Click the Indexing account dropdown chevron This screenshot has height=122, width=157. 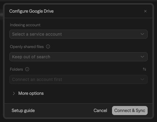tap(142, 34)
